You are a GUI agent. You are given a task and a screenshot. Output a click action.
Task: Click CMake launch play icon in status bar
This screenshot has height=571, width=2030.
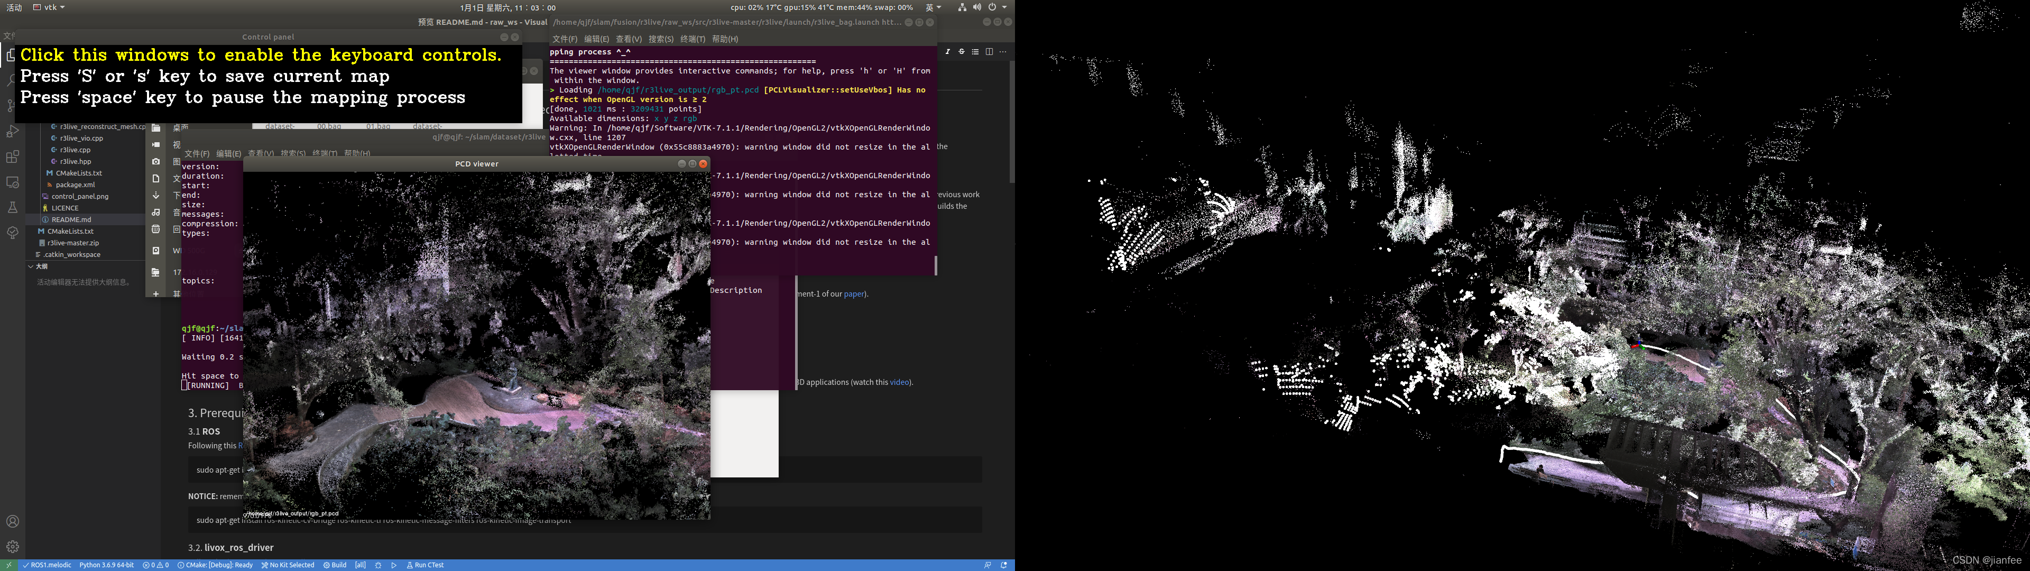click(x=394, y=565)
